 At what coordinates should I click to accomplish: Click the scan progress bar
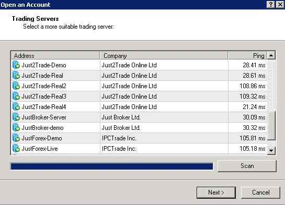[112, 166]
